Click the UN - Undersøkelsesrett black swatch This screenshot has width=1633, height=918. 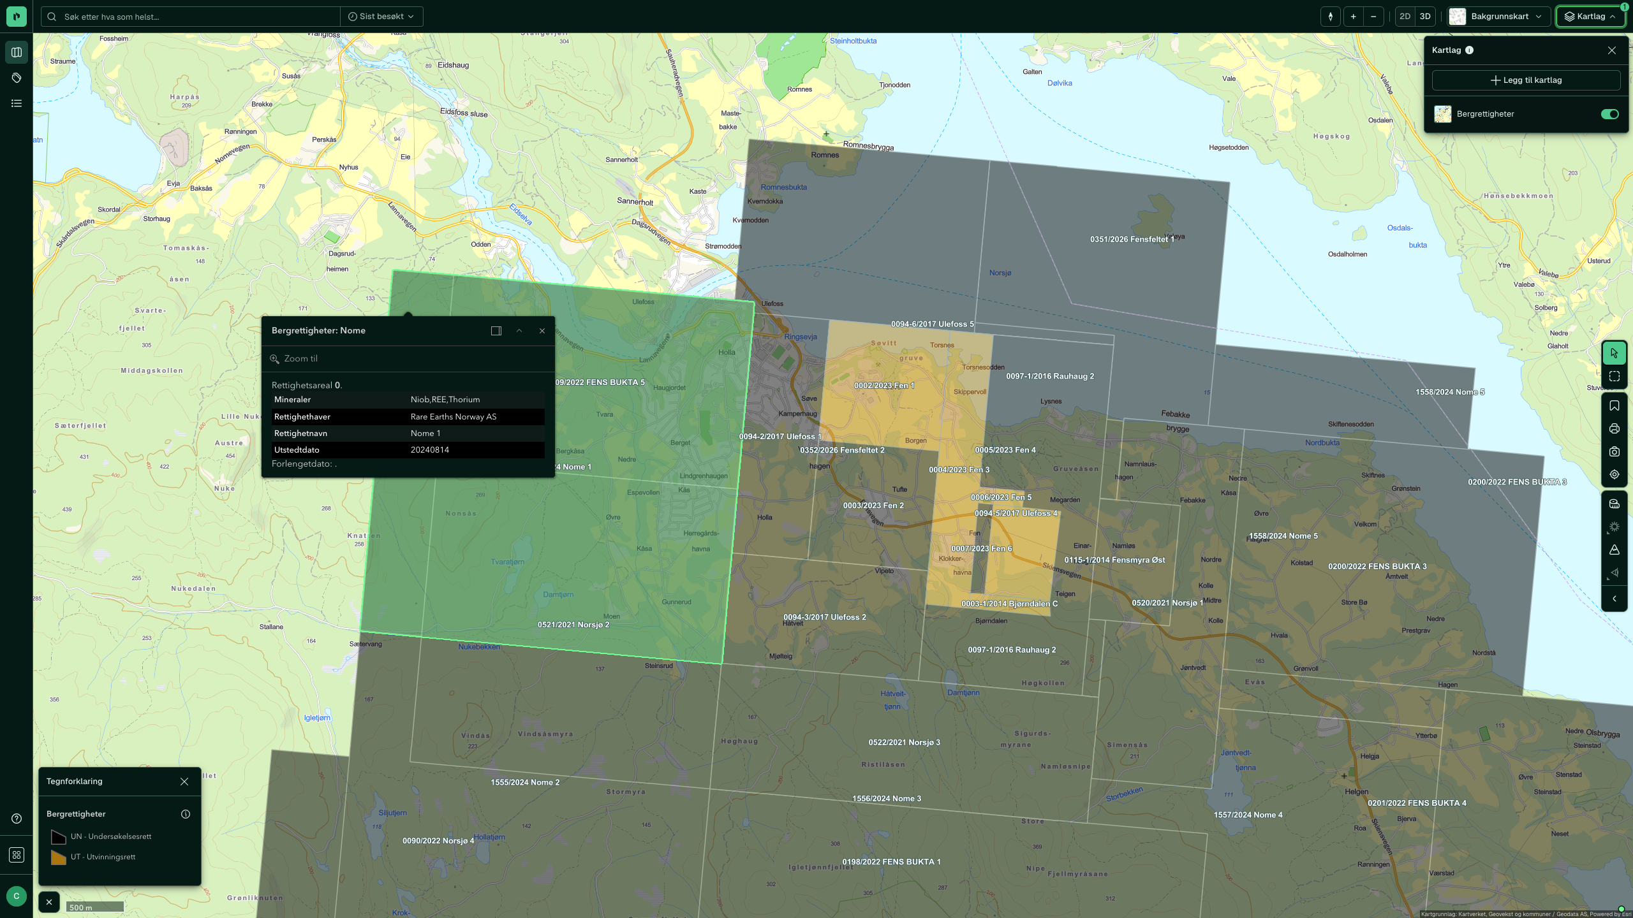(x=59, y=837)
